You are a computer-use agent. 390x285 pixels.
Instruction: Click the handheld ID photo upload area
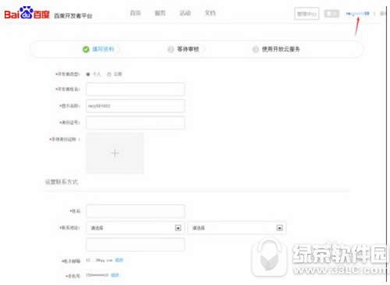115,153
